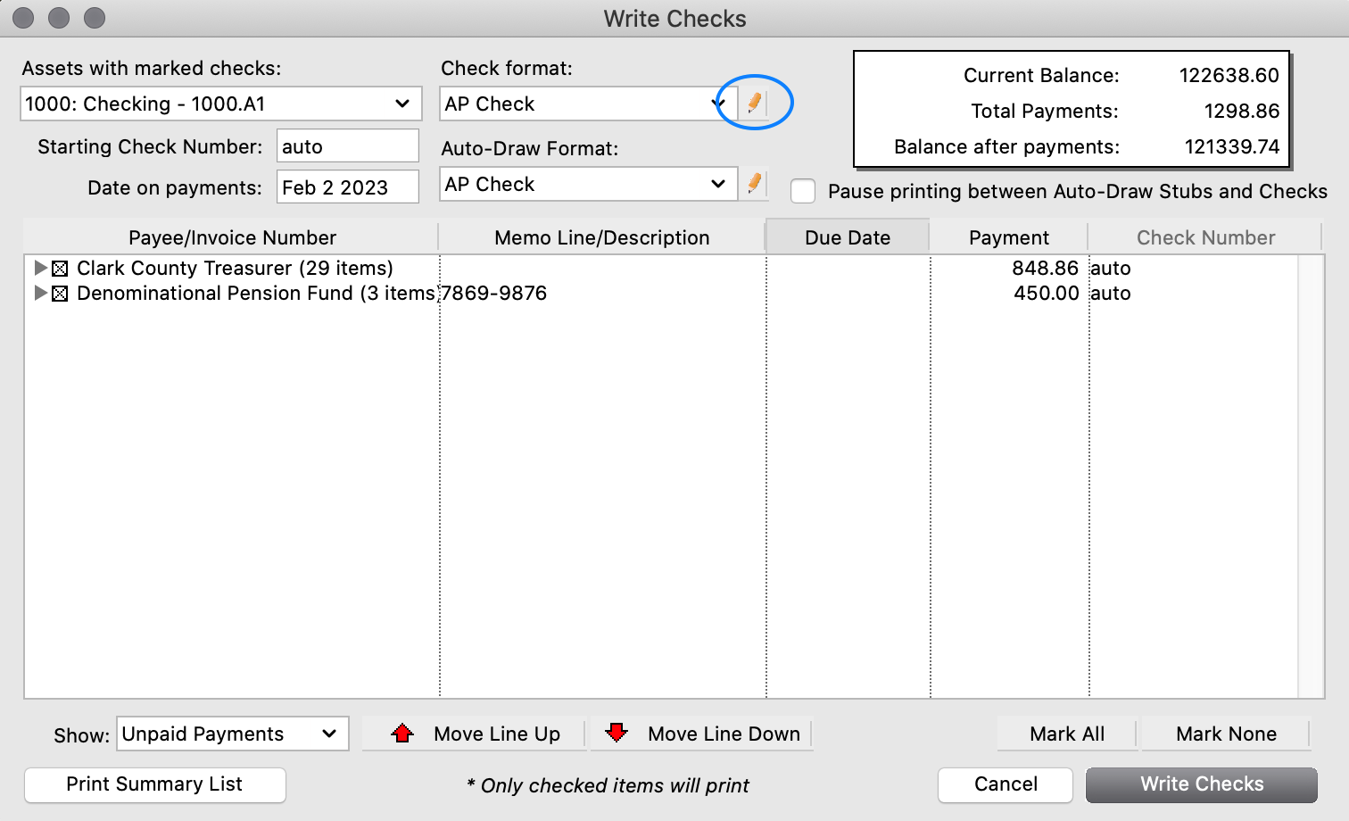Edit the AP Check format with pencil icon

[x=754, y=103]
